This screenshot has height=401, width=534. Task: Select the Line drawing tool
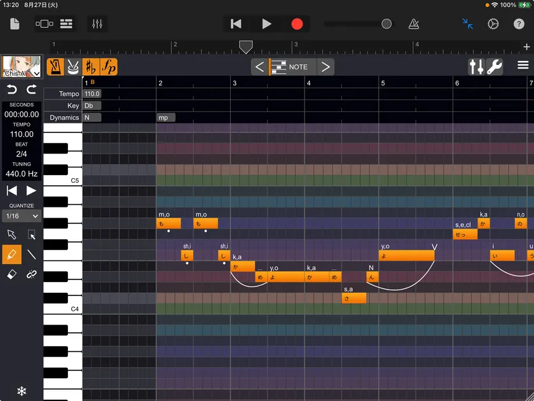31,255
